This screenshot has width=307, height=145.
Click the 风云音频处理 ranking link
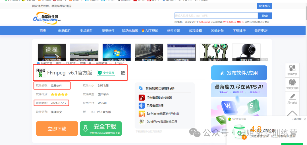pos(155,105)
